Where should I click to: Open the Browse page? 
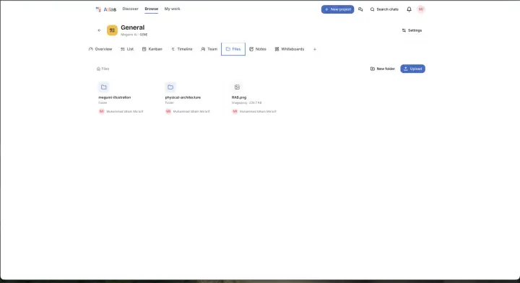[151, 9]
